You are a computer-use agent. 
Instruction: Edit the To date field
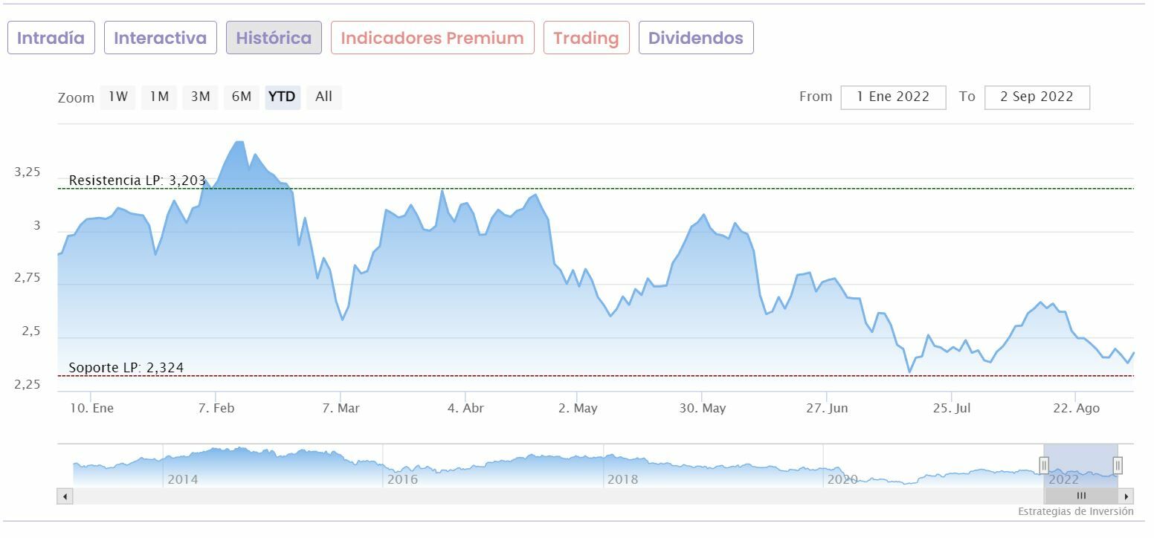coord(1037,97)
